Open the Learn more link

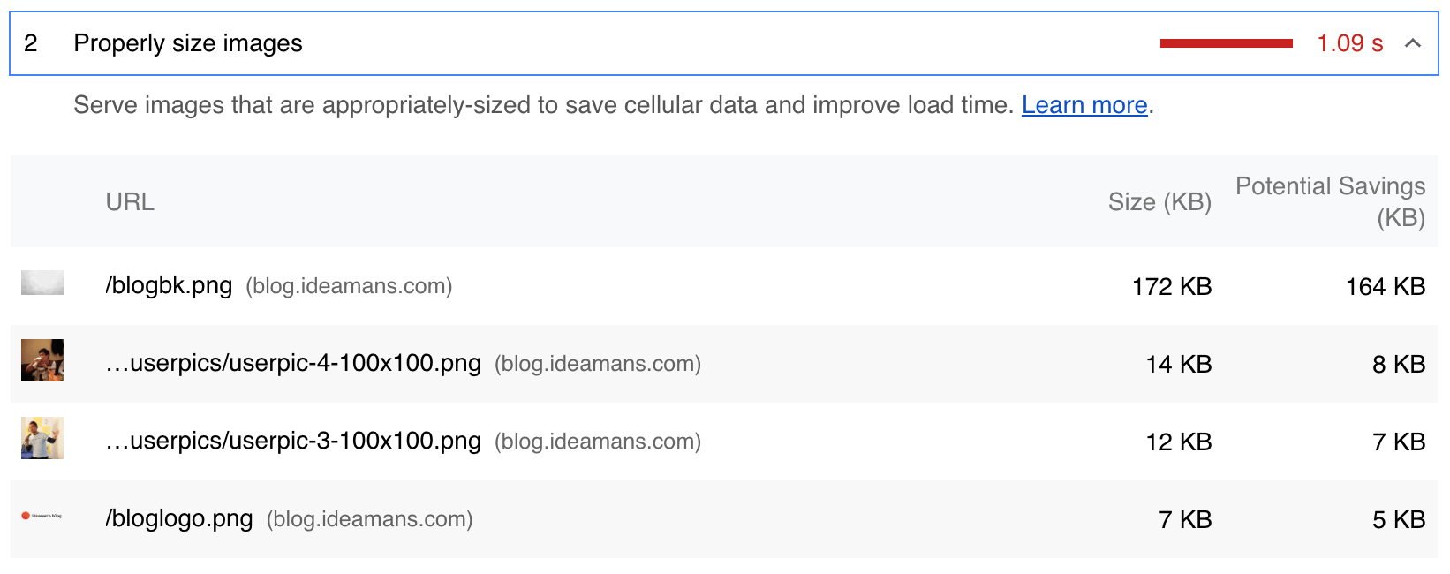pyautogui.click(x=1084, y=105)
